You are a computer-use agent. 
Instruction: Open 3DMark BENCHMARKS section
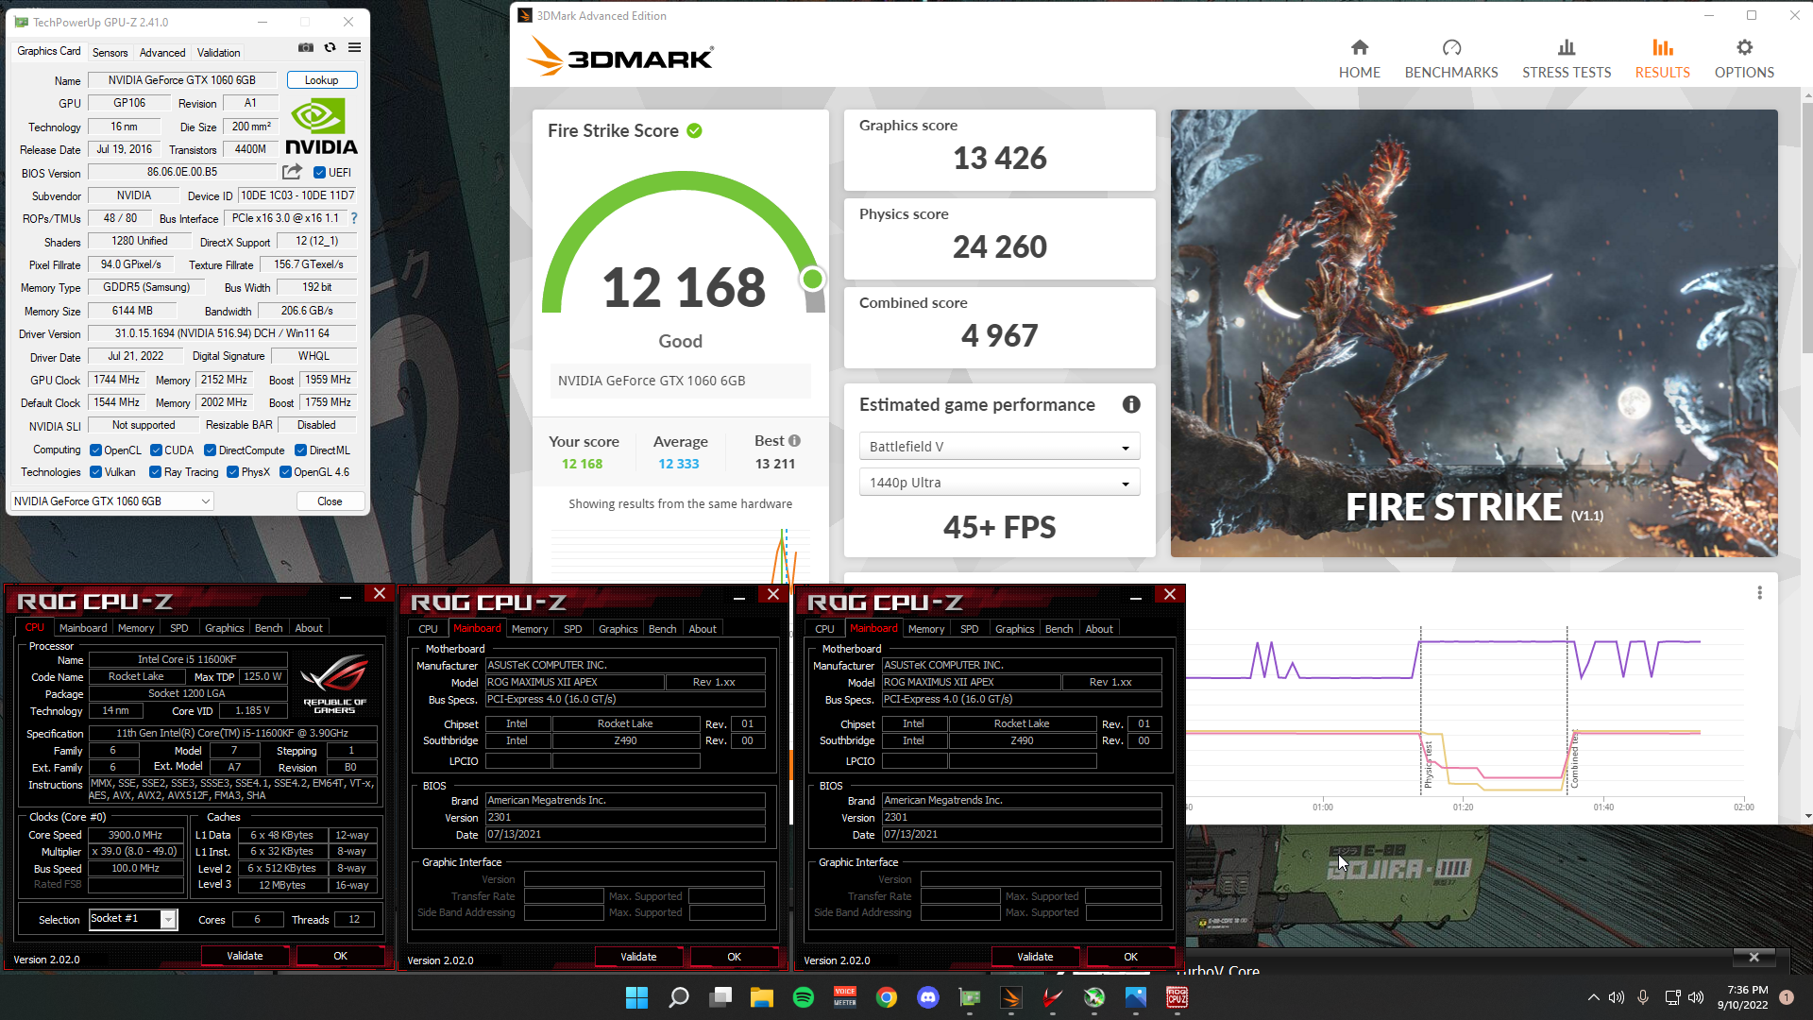[1451, 59]
